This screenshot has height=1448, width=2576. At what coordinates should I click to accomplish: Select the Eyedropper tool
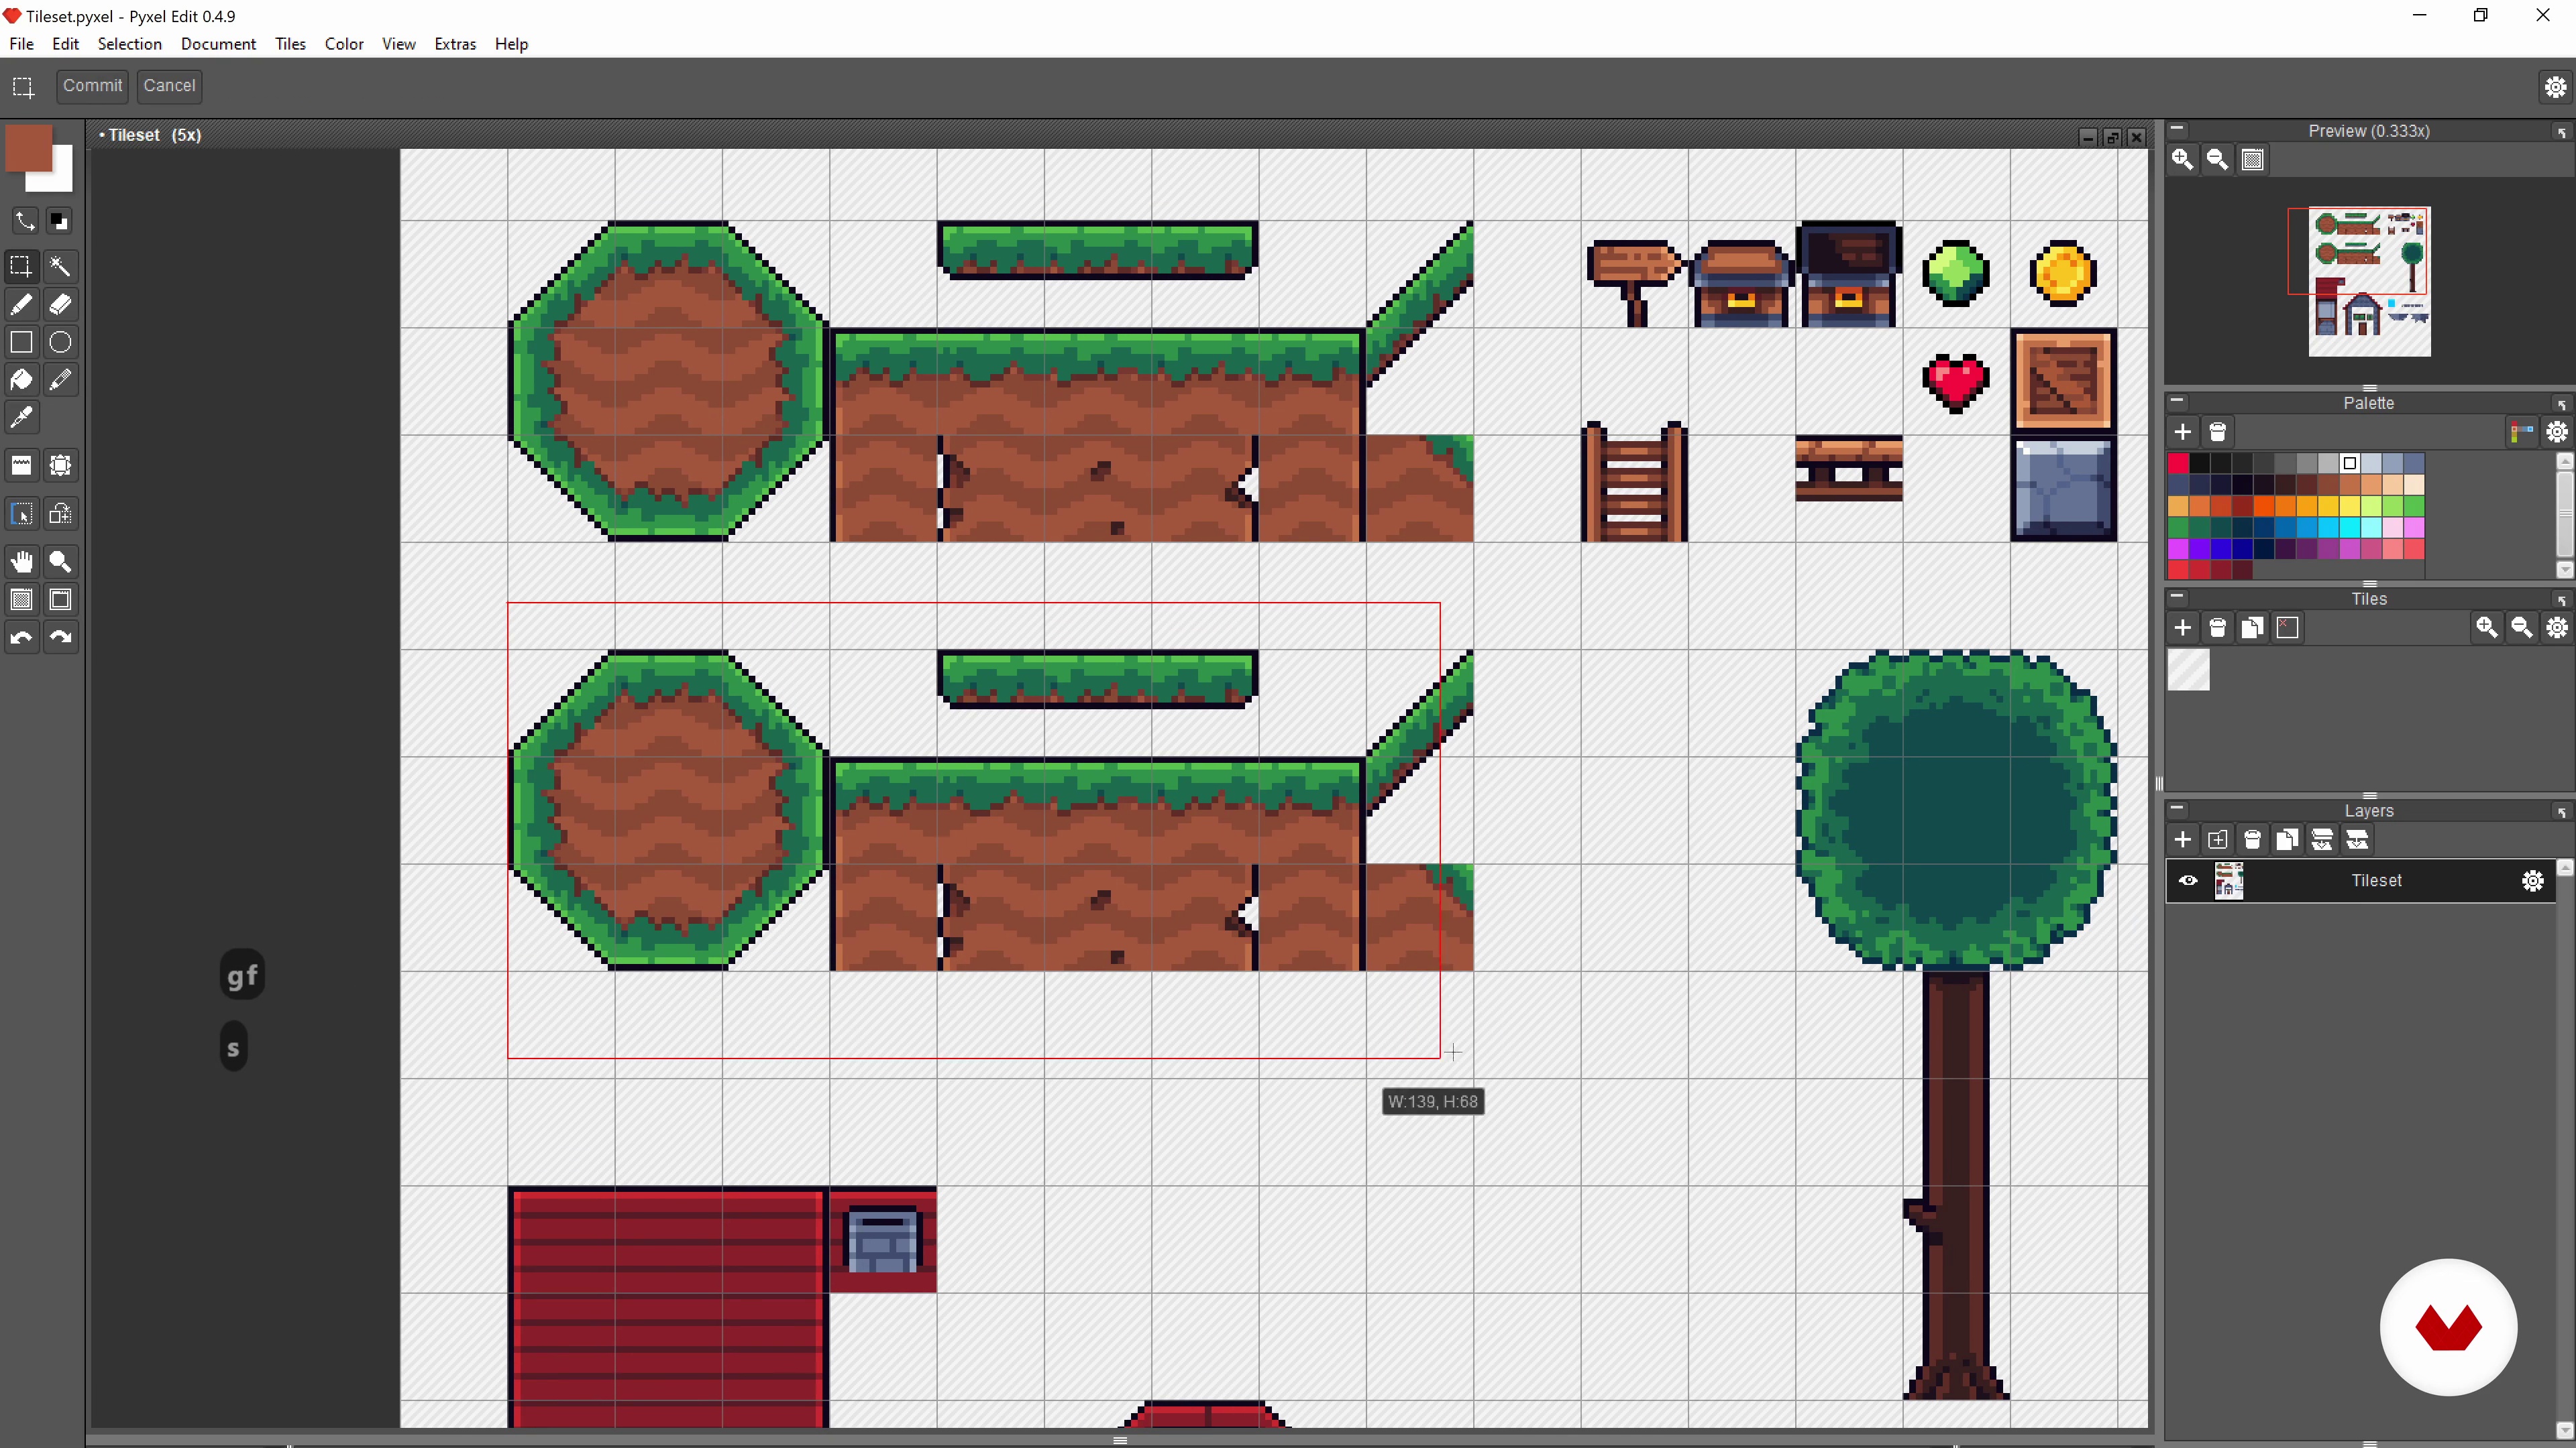coord(21,418)
